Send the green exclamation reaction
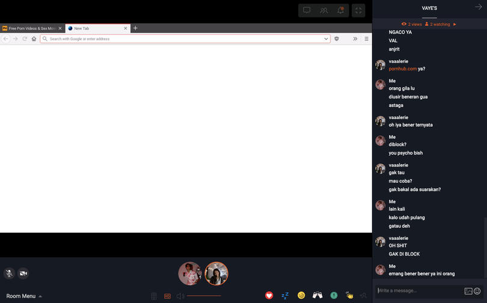Image resolution: width=487 pixels, height=303 pixels. tap(334, 295)
